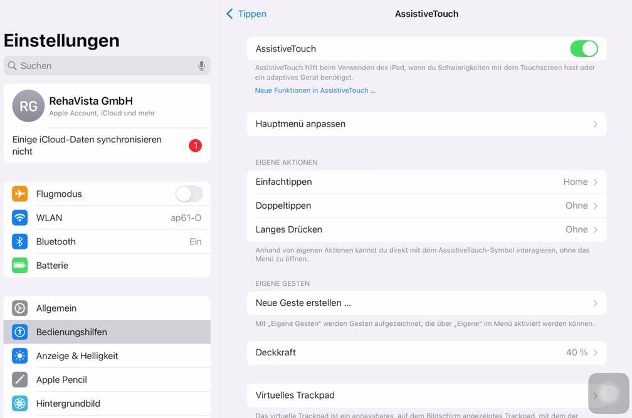Screen dimensions: 632x418
Task: Tap the Bluetooth icon
Action: tap(20, 241)
